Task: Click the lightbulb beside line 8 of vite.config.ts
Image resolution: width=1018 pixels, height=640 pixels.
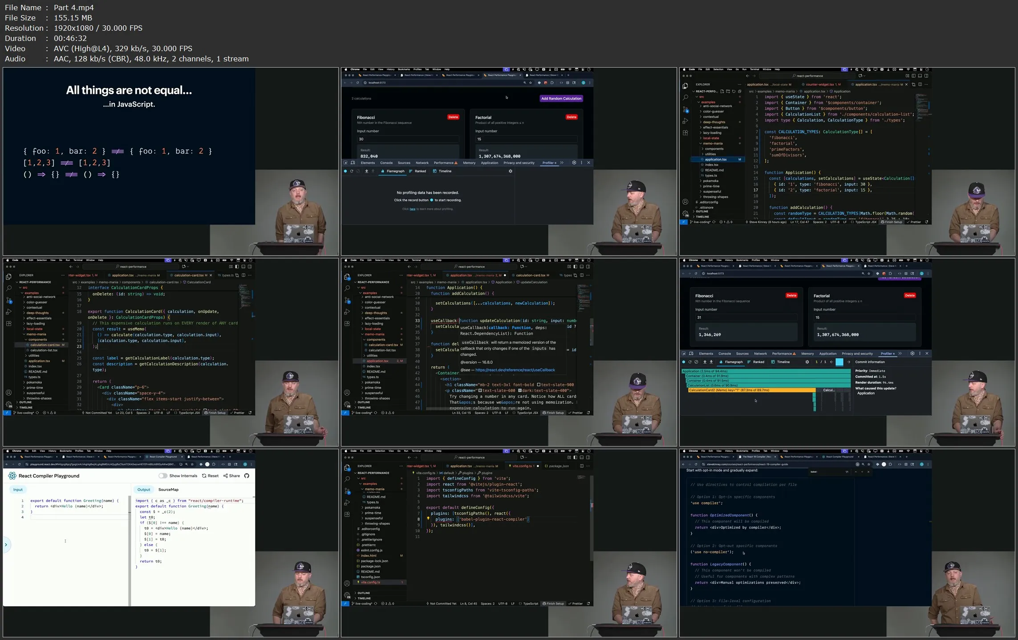Action: pos(428,519)
